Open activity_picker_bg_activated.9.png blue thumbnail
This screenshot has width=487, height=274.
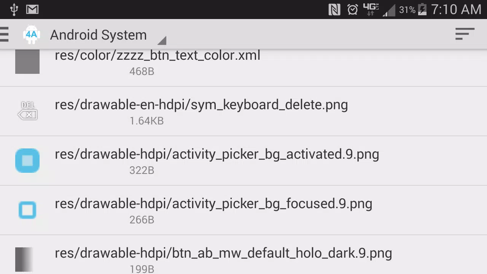tap(27, 161)
